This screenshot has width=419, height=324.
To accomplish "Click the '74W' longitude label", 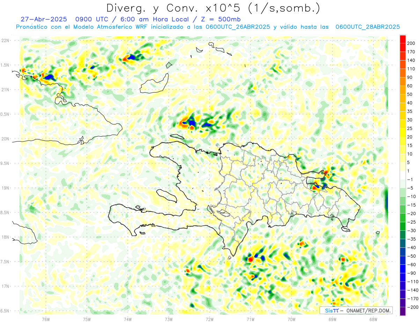I will [128, 319].
